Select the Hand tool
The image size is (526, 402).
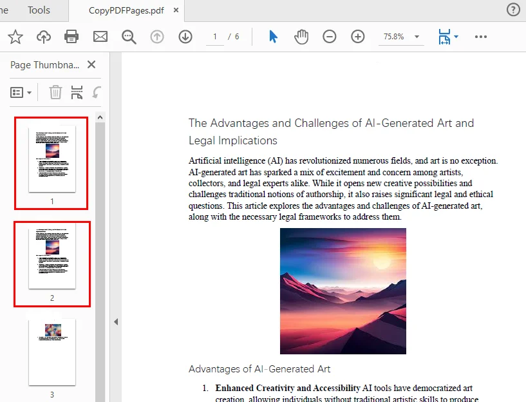(x=301, y=37)
